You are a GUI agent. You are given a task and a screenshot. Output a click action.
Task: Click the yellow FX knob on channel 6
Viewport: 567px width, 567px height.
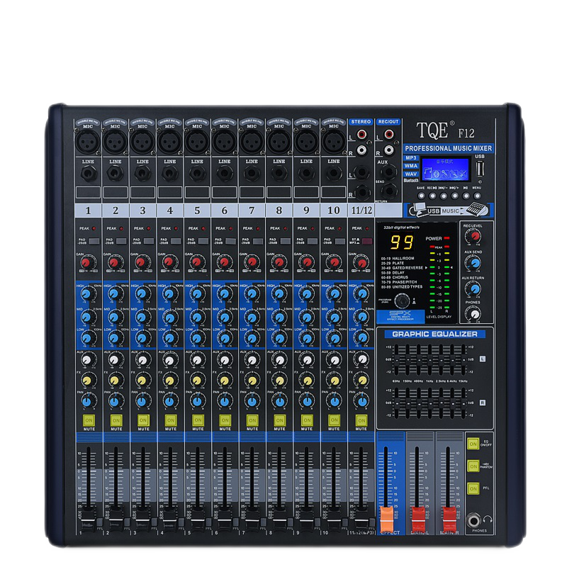click(224, 380)
